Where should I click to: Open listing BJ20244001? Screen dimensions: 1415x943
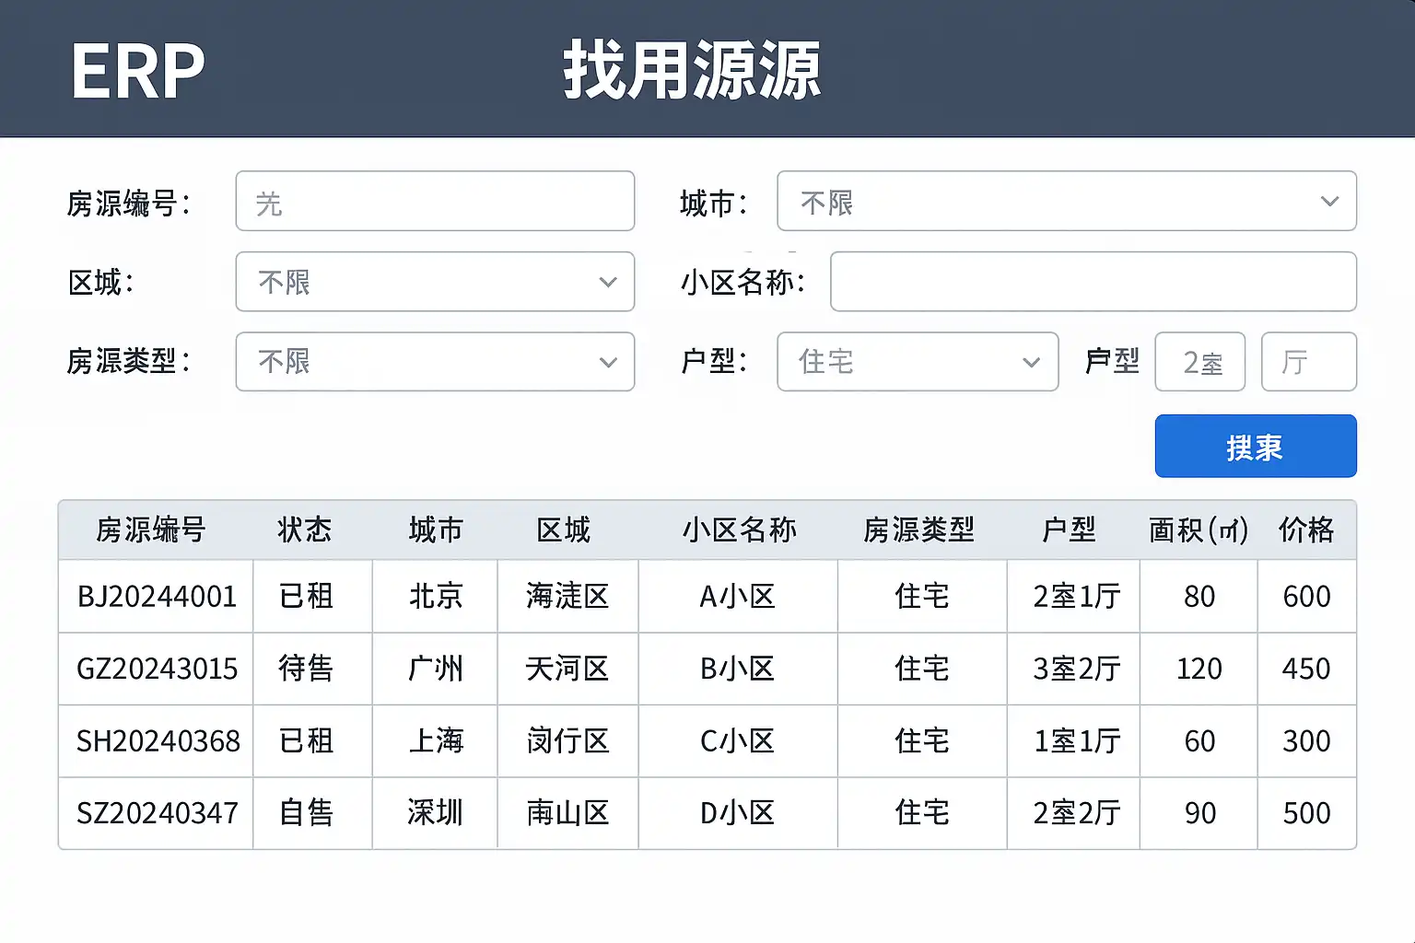tap(157, 597)
